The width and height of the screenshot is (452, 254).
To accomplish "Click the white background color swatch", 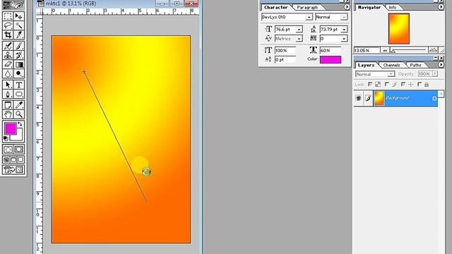I will click(18, 137).
